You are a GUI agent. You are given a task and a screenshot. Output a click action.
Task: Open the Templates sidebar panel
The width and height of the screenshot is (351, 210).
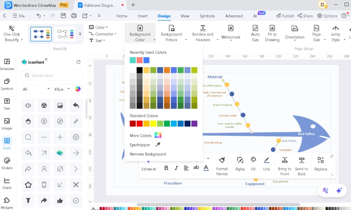tap(7, 64)
